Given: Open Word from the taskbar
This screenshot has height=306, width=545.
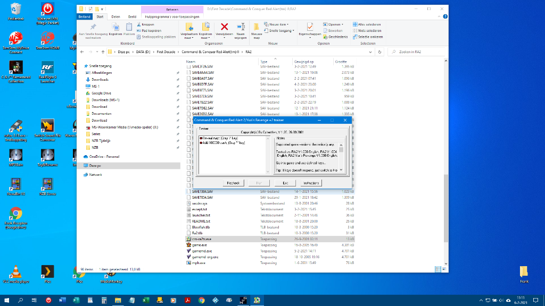Looking at the screenshot, I should click(62, 300).
